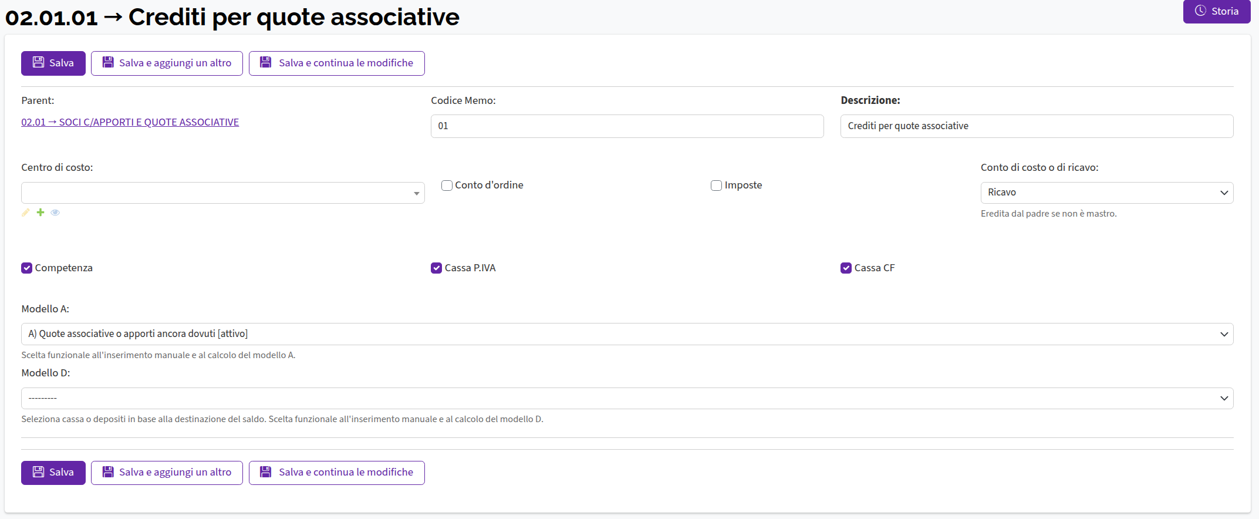Open parent link SOCI C/APPORTI E QUOTE ASSOCIATIVE

point(130,122)
